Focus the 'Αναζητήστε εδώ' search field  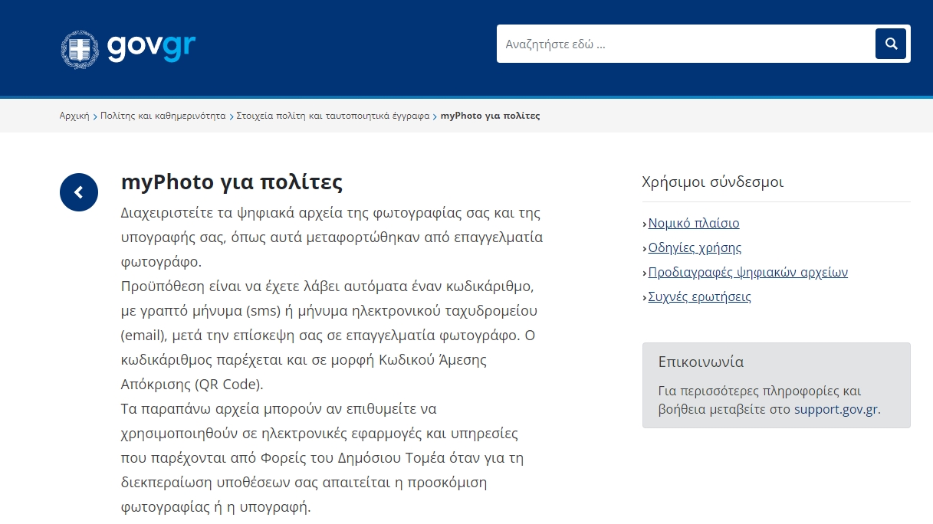click(685, 44)
